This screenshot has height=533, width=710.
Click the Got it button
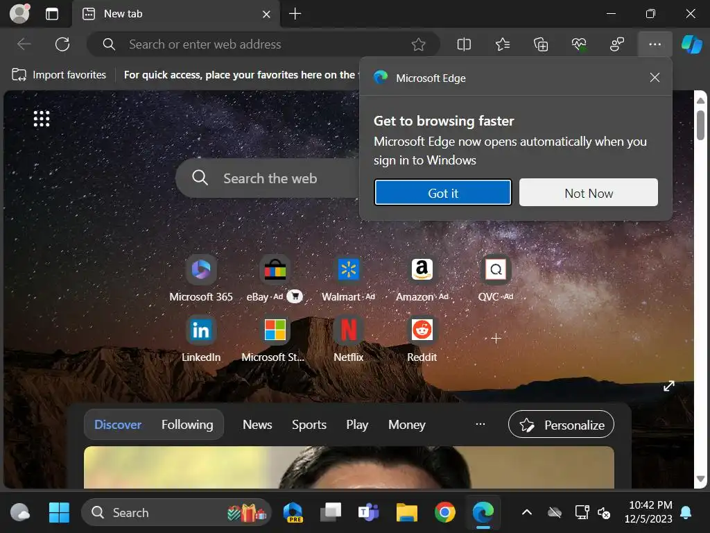(443, 193)
